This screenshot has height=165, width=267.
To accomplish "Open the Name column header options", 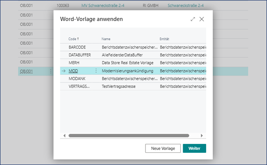I will pyautogui.click(x=106, y=39).
